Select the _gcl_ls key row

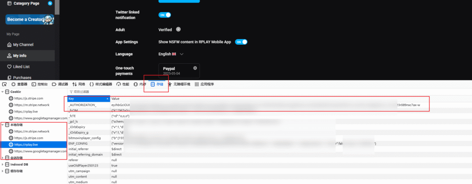269,121
